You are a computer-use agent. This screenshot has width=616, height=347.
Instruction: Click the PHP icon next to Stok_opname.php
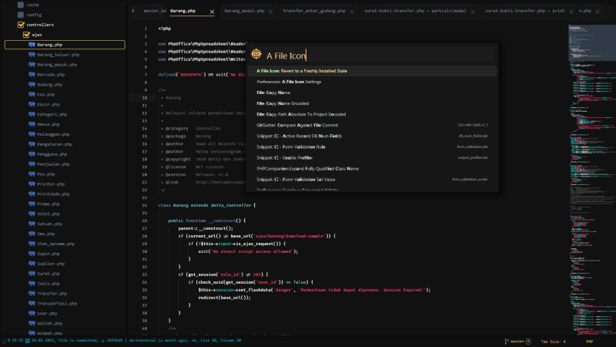[x=32, y=244]
